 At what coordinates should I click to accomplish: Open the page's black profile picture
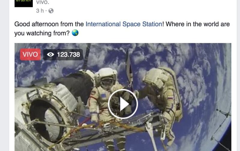(x=24, y=3)
